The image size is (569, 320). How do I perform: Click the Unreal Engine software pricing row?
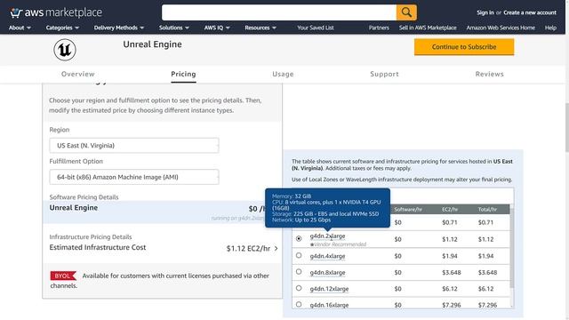(162, 212)
